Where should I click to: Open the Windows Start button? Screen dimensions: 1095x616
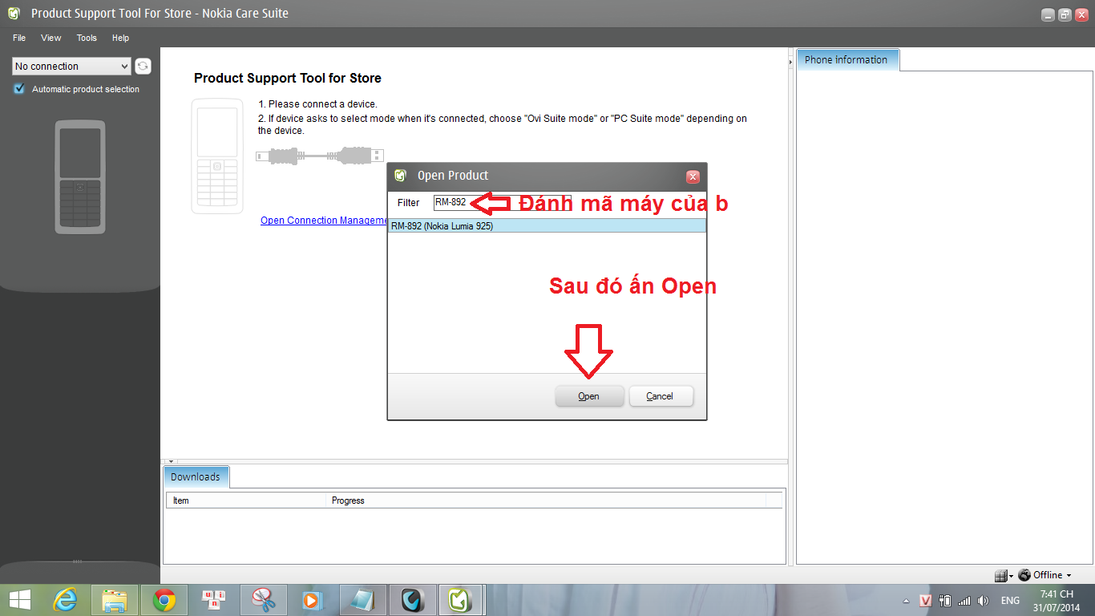click(x=20, y=599)
